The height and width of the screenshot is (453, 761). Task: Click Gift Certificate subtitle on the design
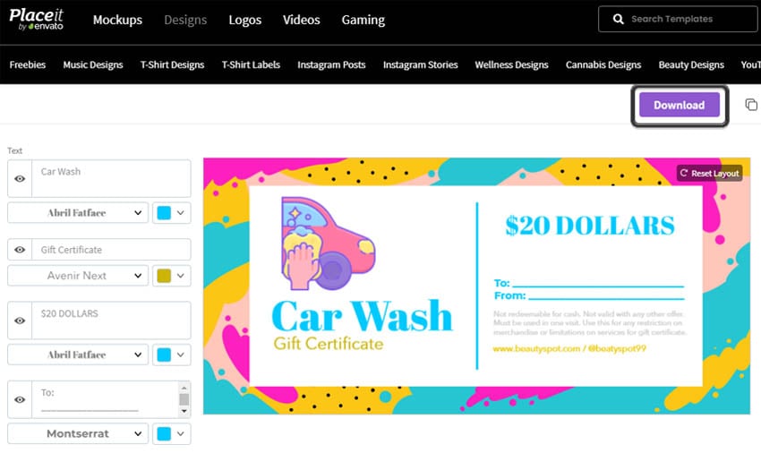pyautogui.click(x=329, y=344)
